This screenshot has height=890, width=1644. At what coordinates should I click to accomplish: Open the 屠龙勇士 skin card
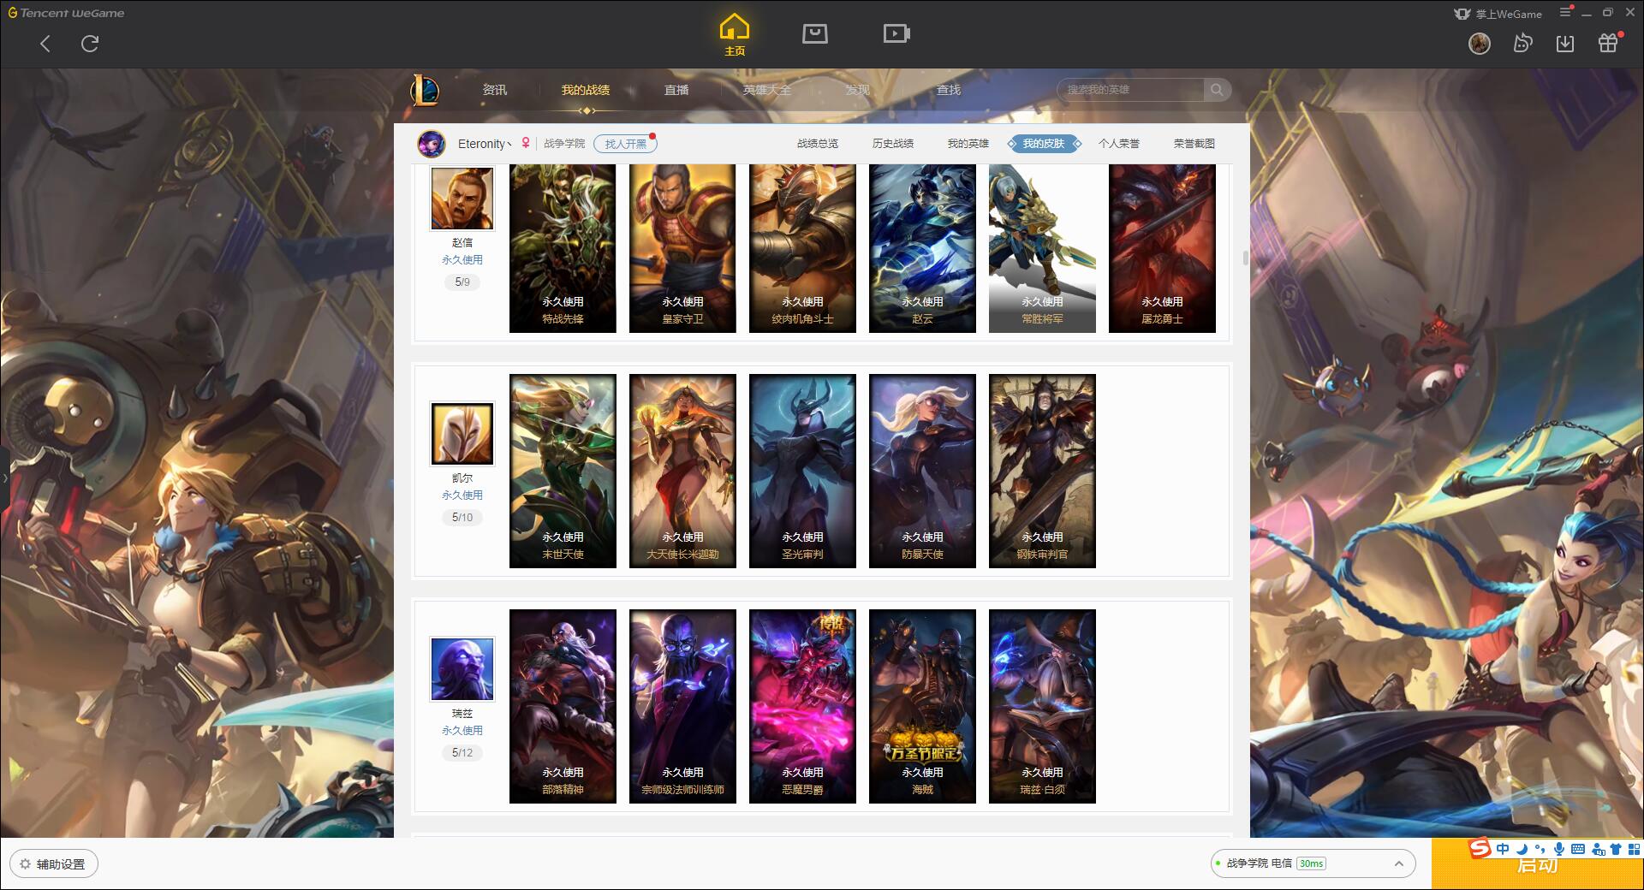pyautogui.click(x=1162, y=248)
